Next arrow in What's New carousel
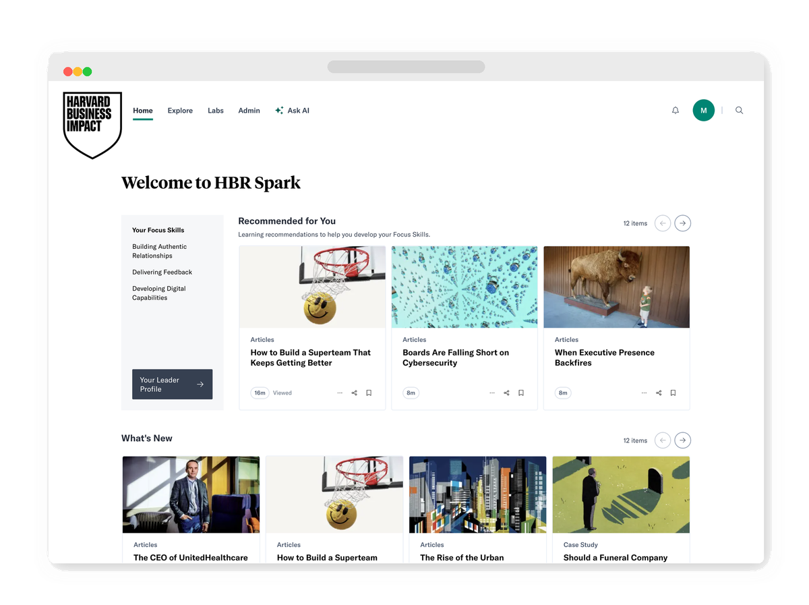 pyautogui.click(x=683, y=440)
